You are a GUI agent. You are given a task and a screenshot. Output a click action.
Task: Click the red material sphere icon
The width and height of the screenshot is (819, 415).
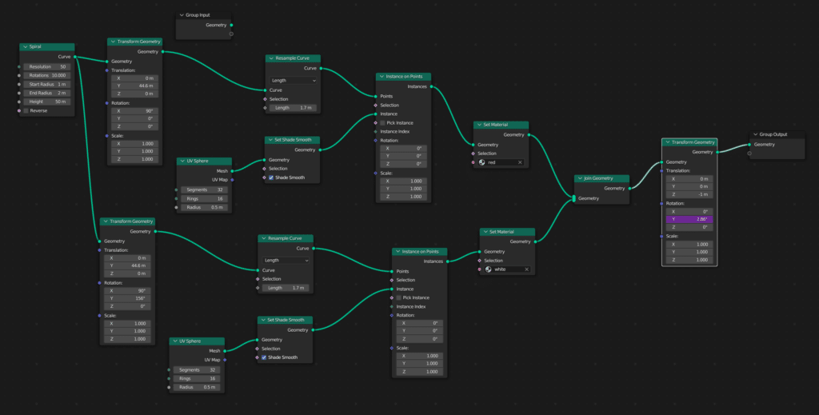tap(482, 162)
